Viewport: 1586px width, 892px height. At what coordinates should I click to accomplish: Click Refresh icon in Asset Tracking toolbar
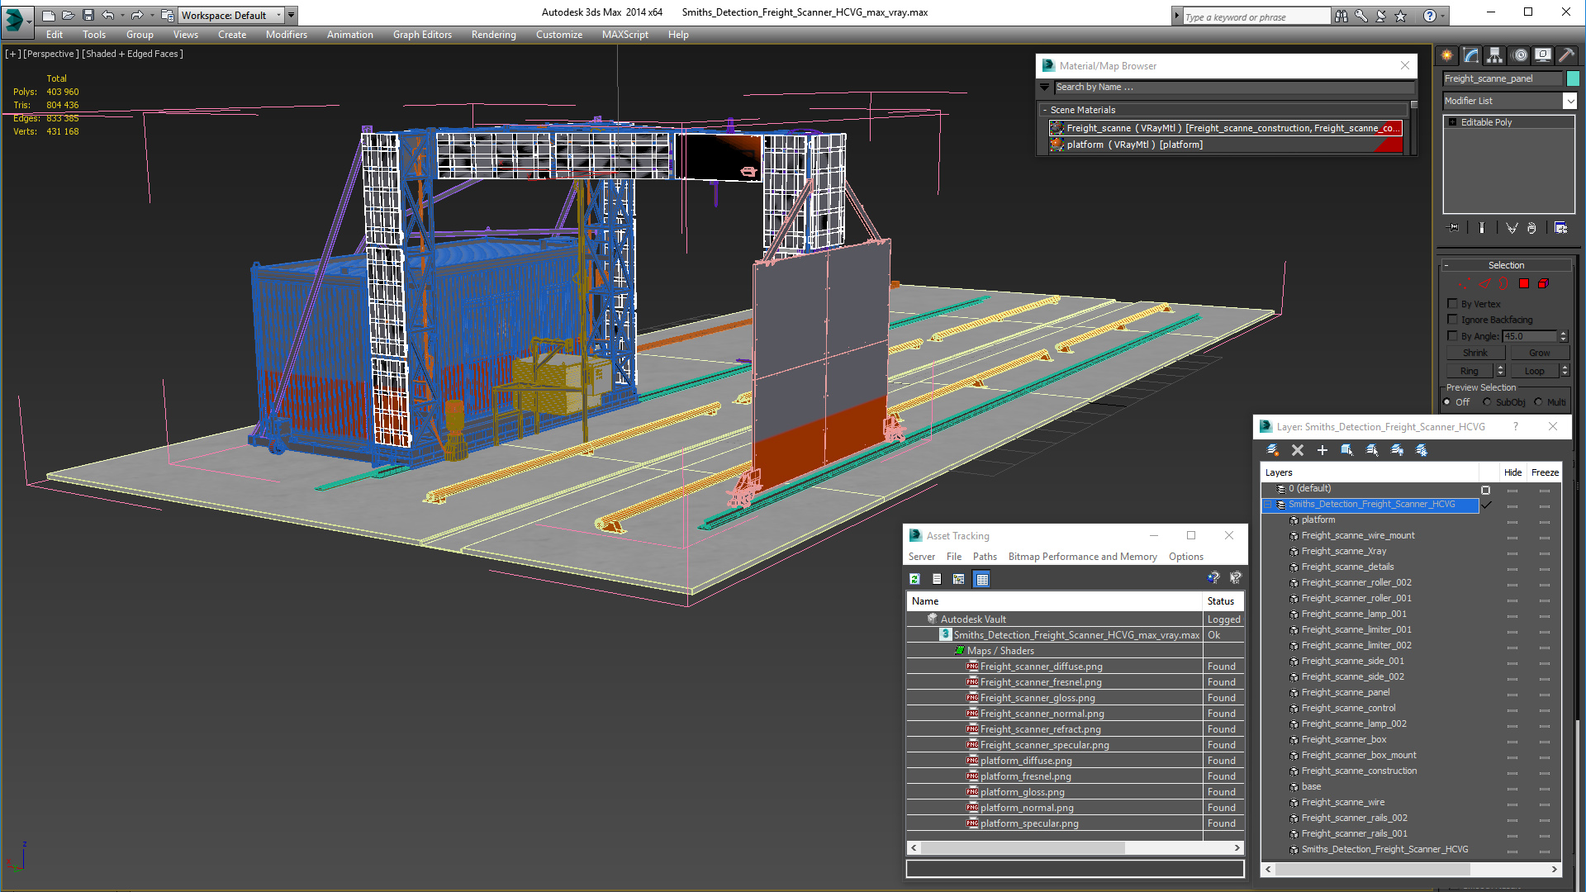click(914, 579)
